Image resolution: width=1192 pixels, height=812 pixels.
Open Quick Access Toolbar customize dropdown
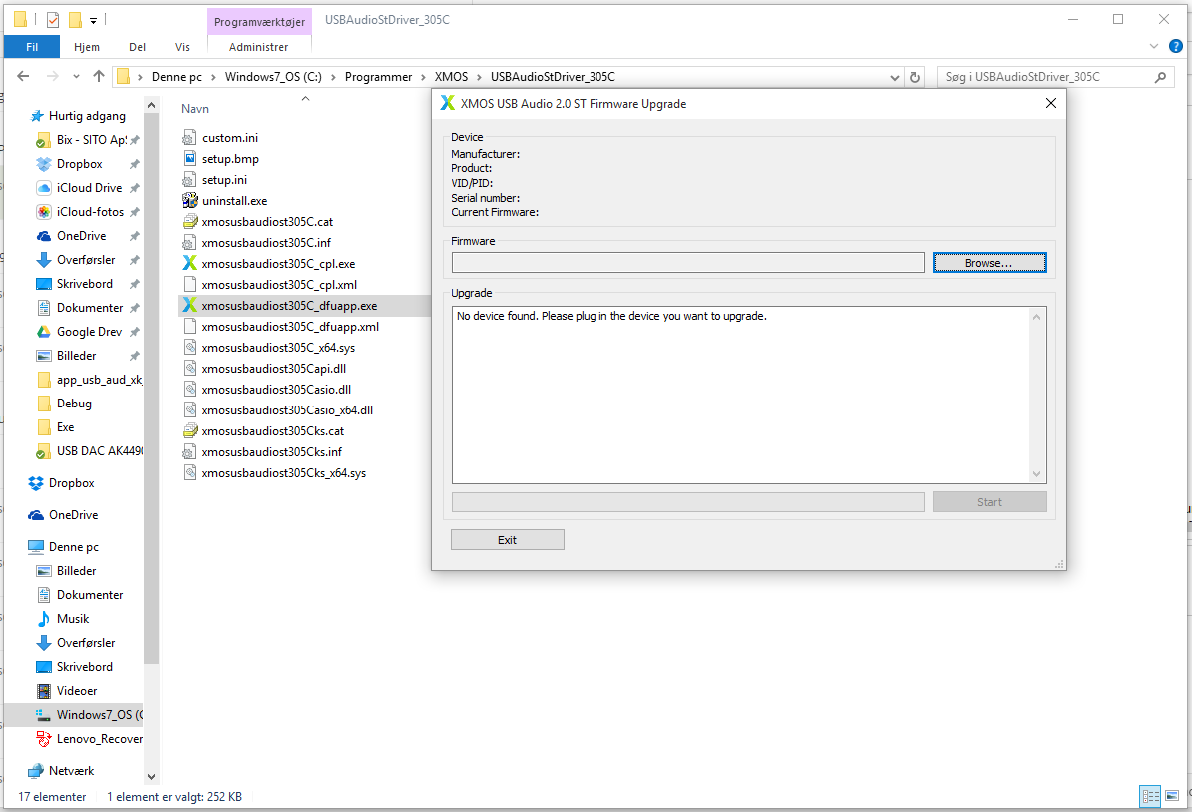pos(94,21)
